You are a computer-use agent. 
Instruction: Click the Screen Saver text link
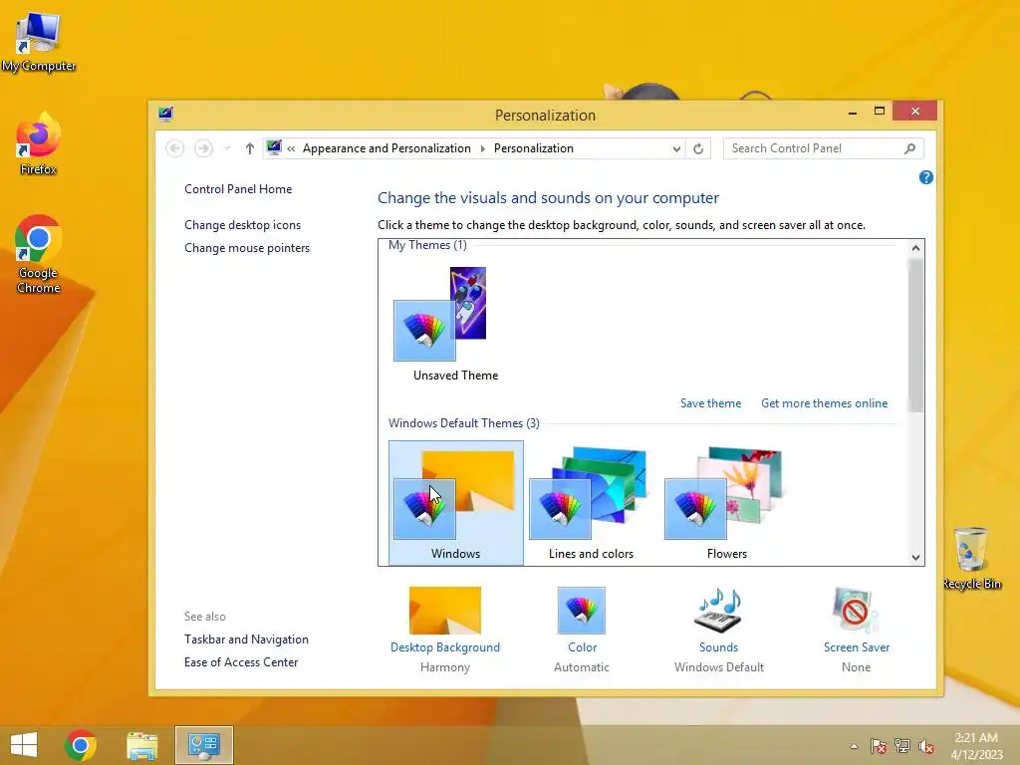[856, 647]
